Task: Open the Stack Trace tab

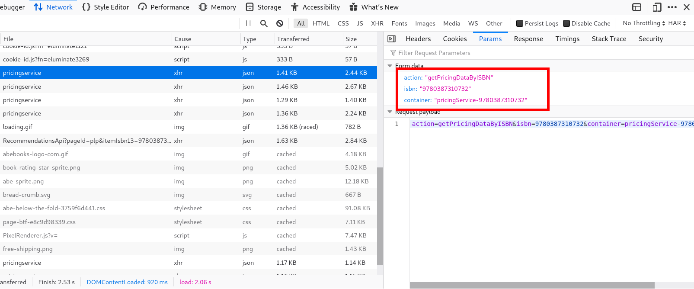Action: tap(609, 39)
